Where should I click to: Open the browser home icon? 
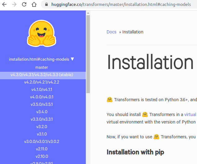(x=34, y=5)
